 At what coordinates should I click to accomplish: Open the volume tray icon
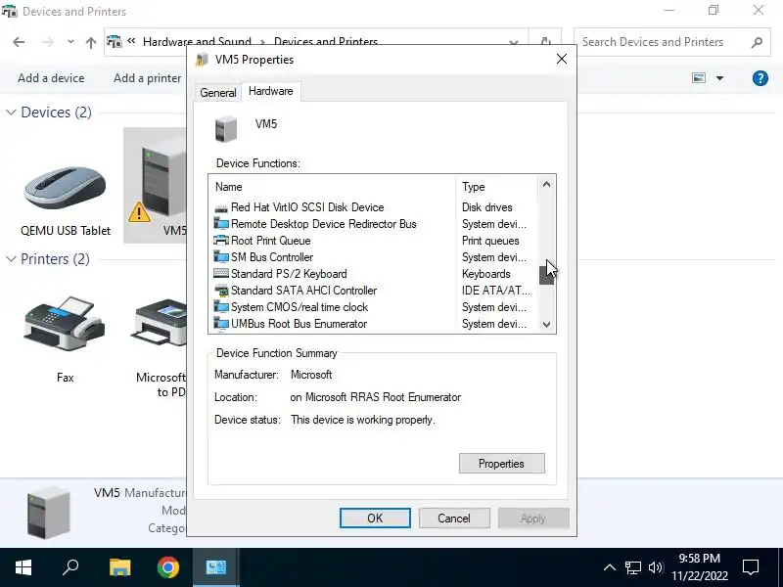[656, 567]
